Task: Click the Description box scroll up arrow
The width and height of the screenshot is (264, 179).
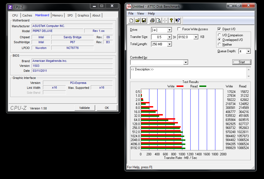Action: tap(249, 69)
